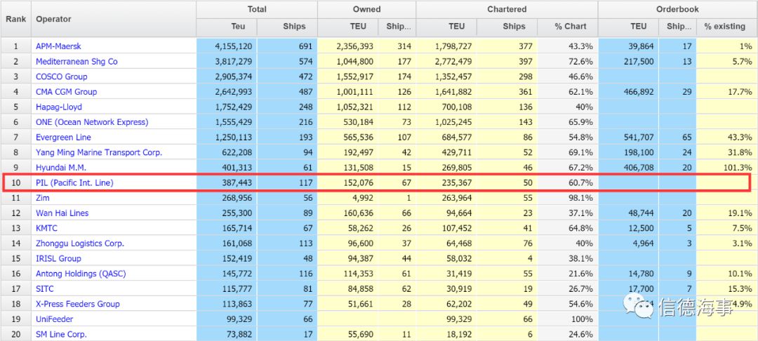Sort by Chartered Ships column header
The width and height of the screenshot is (758, 341).
click(507, 27)
